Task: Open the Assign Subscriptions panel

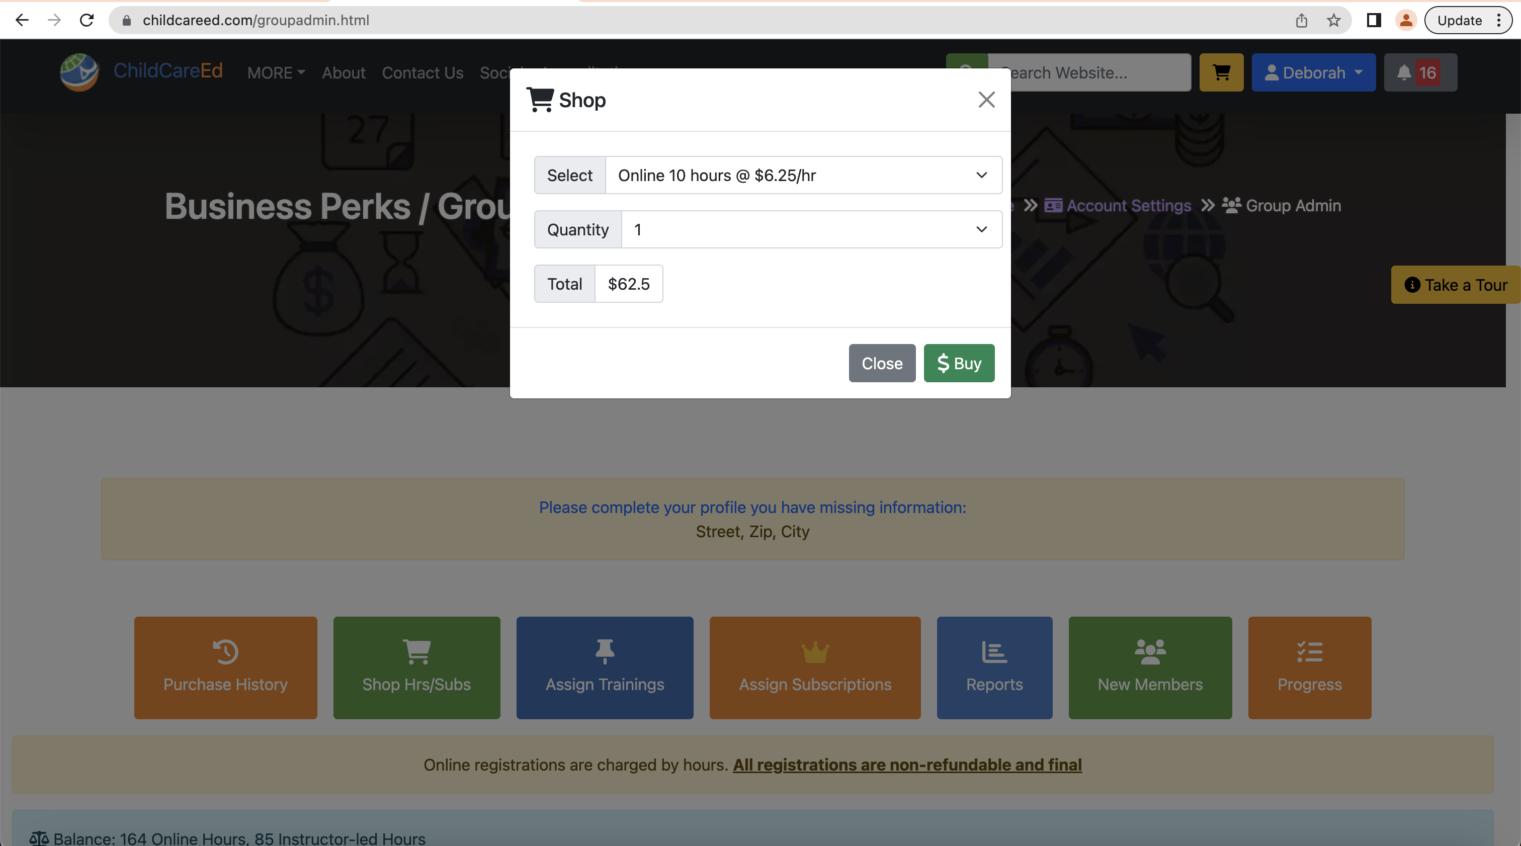Action: click(x=815, y=667)
